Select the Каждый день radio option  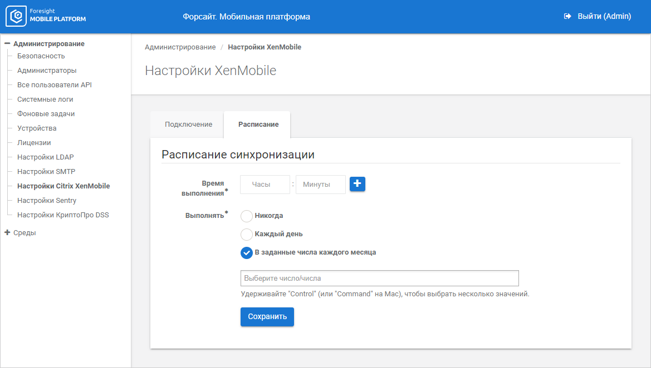247,234
